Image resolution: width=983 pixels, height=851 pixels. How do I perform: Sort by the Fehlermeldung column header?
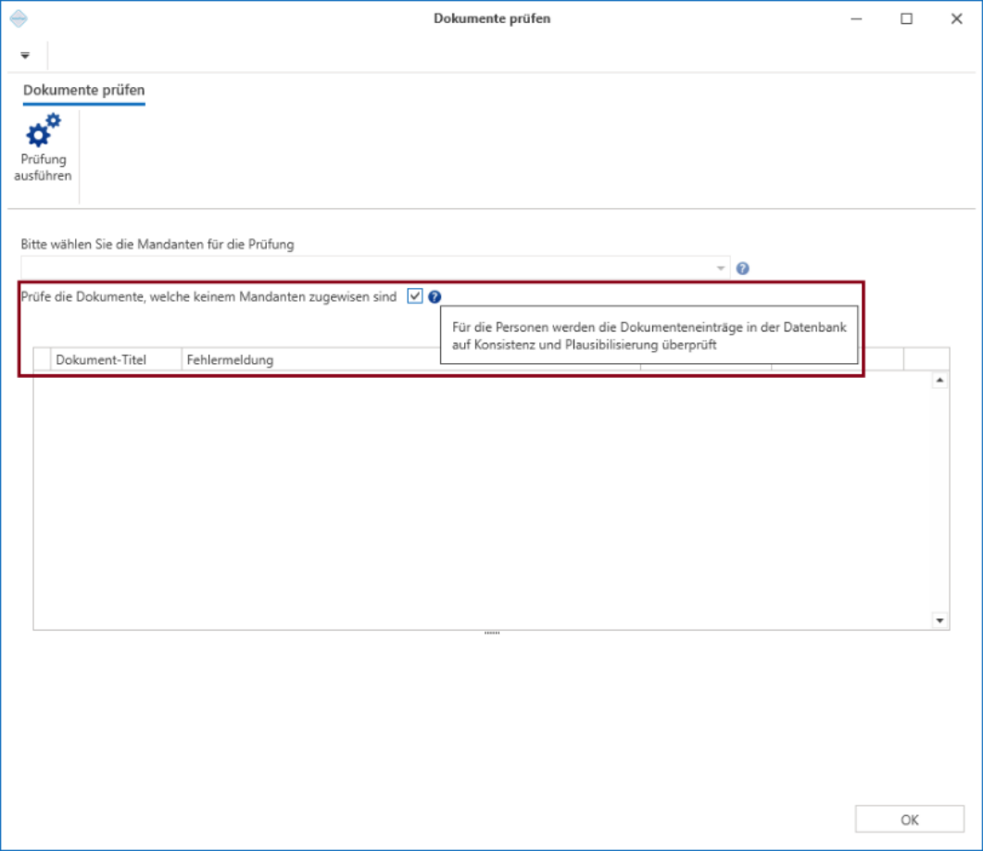310,359
